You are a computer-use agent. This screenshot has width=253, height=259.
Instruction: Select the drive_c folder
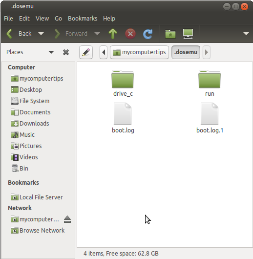[x=123, y=83]
